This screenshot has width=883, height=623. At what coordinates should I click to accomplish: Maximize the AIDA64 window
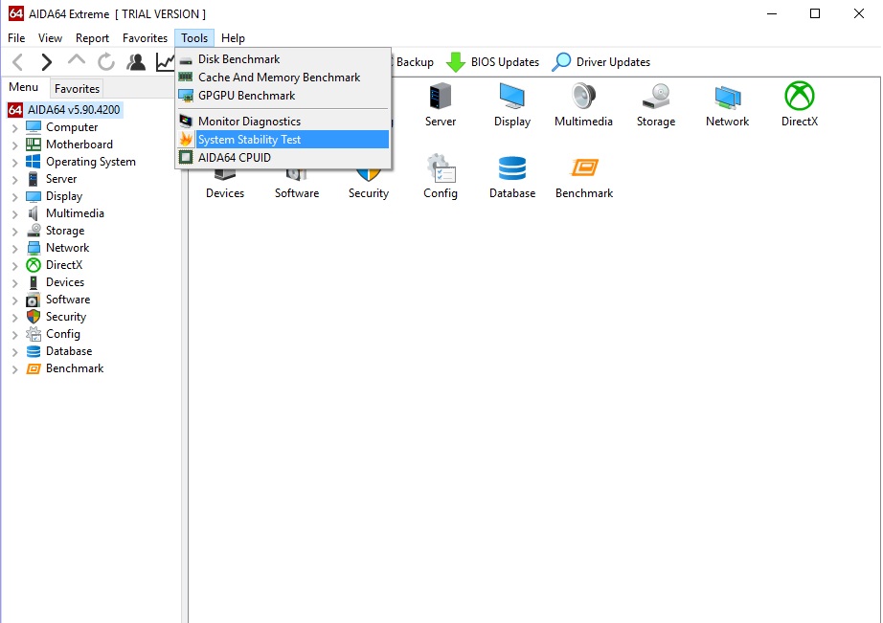pos(815,13)
